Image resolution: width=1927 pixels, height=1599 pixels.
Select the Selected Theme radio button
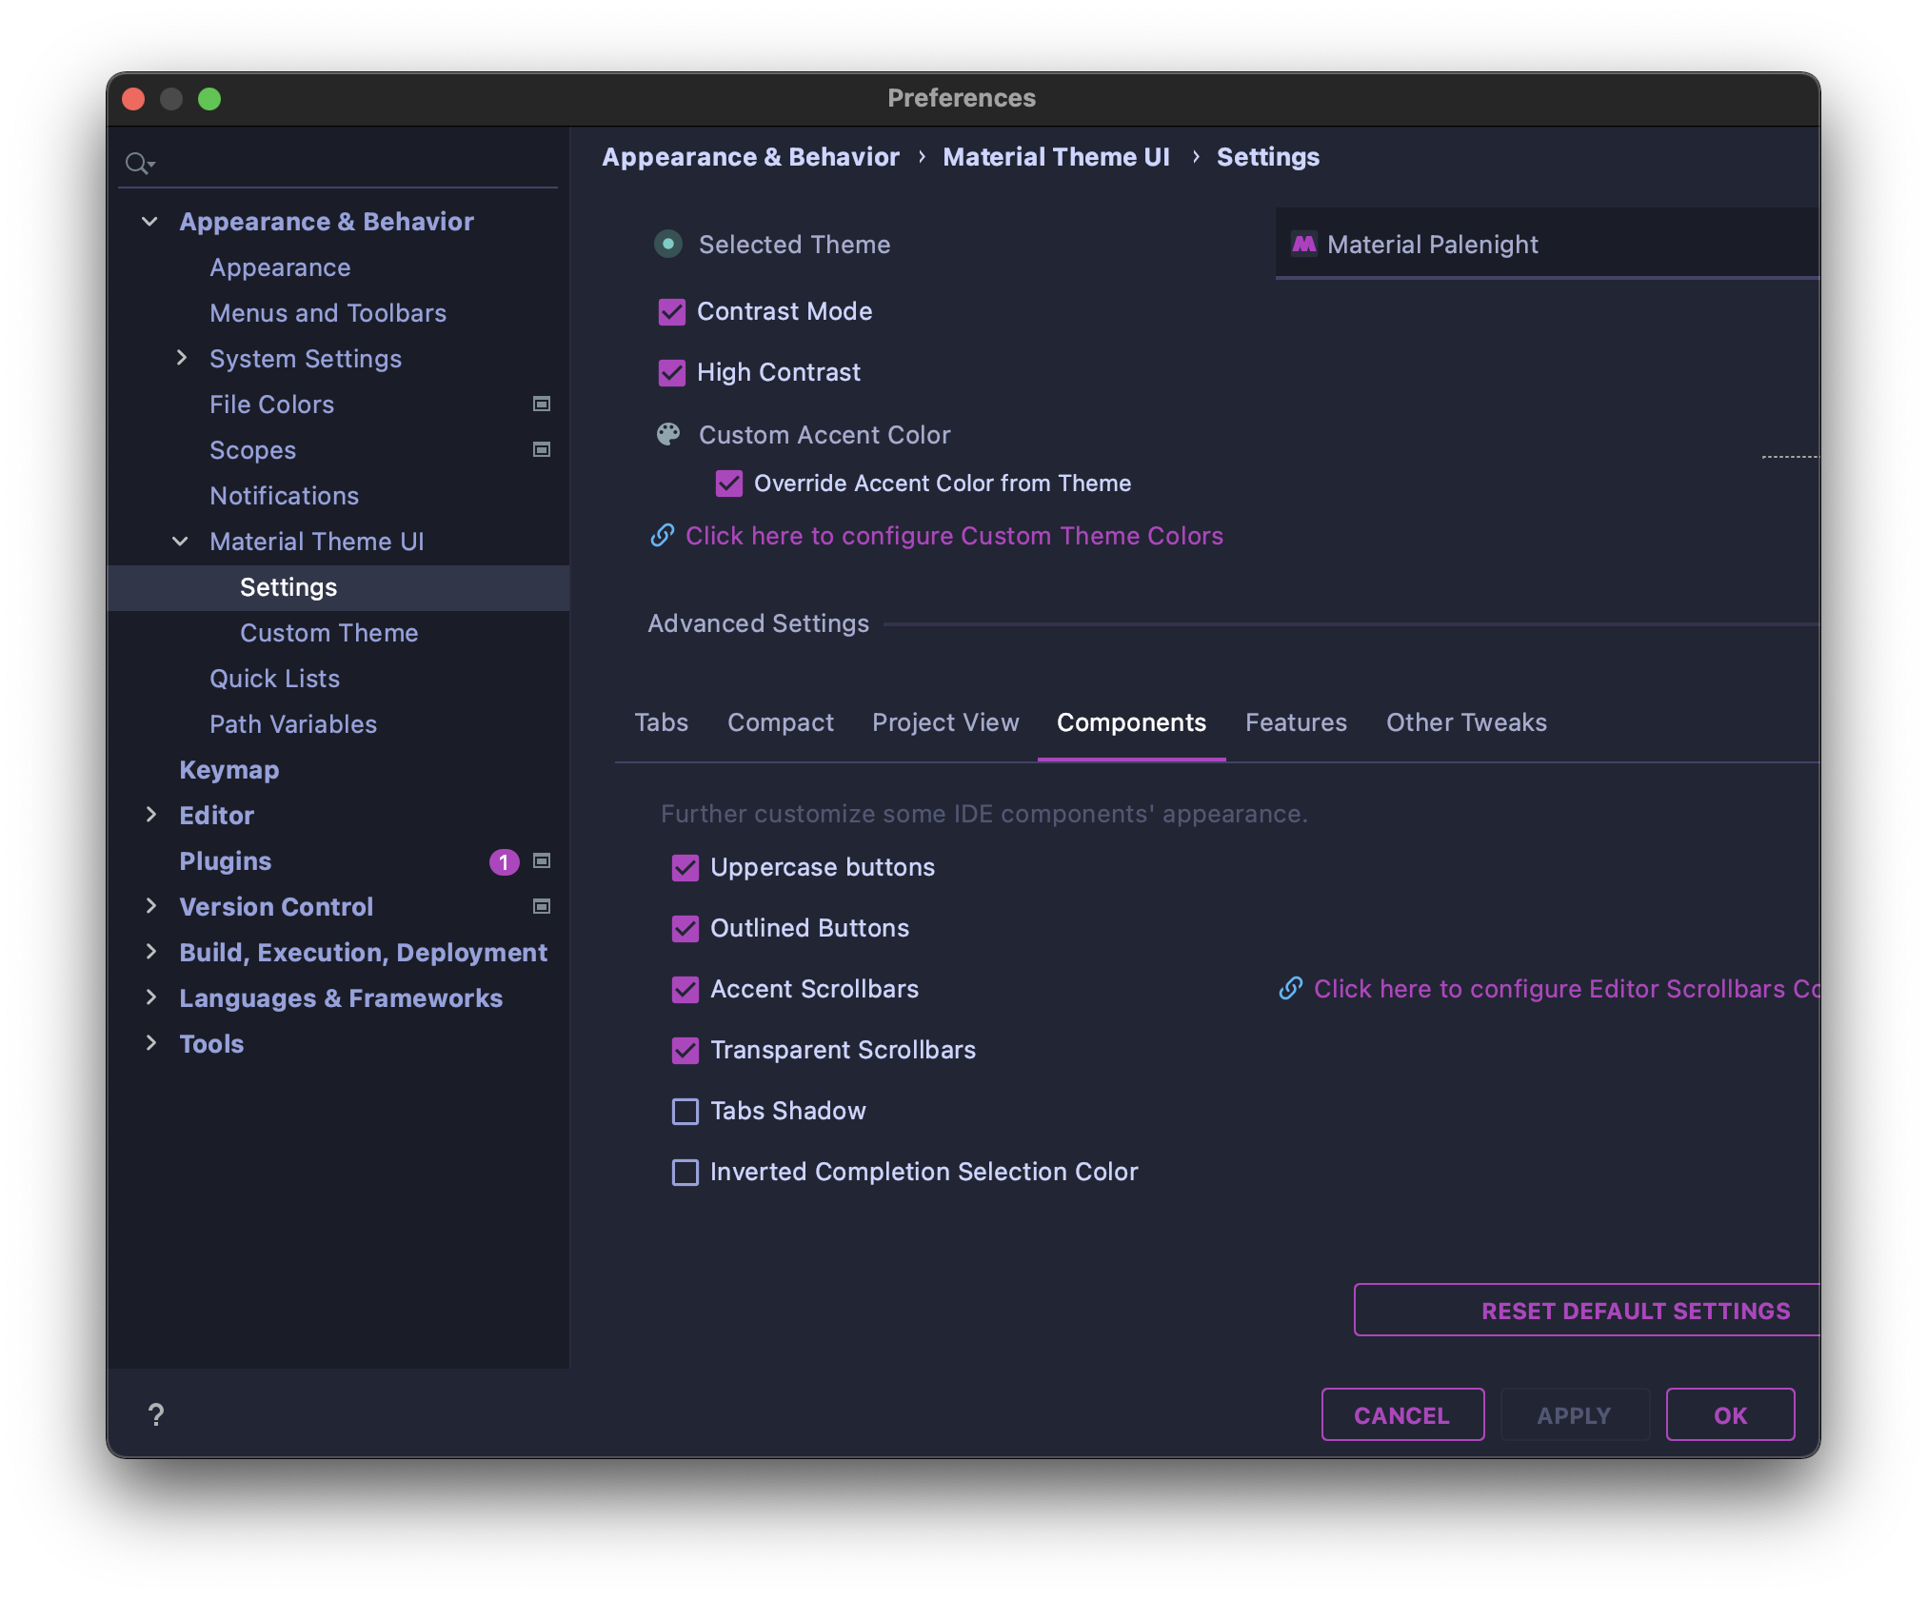pyautogui.click(x=667, y=245)
